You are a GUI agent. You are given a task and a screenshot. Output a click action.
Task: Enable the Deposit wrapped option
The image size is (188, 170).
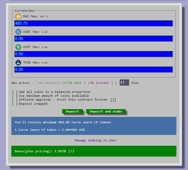point(15,104)
